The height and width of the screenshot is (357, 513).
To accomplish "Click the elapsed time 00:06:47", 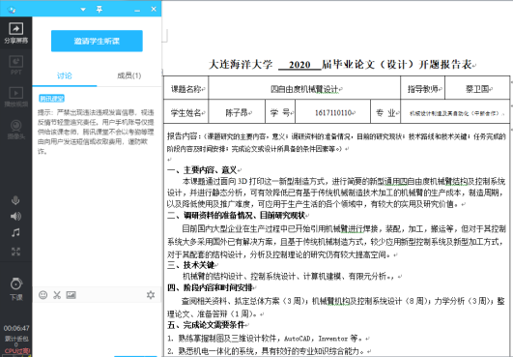I will pyautogui.click(x=16, y=328).
